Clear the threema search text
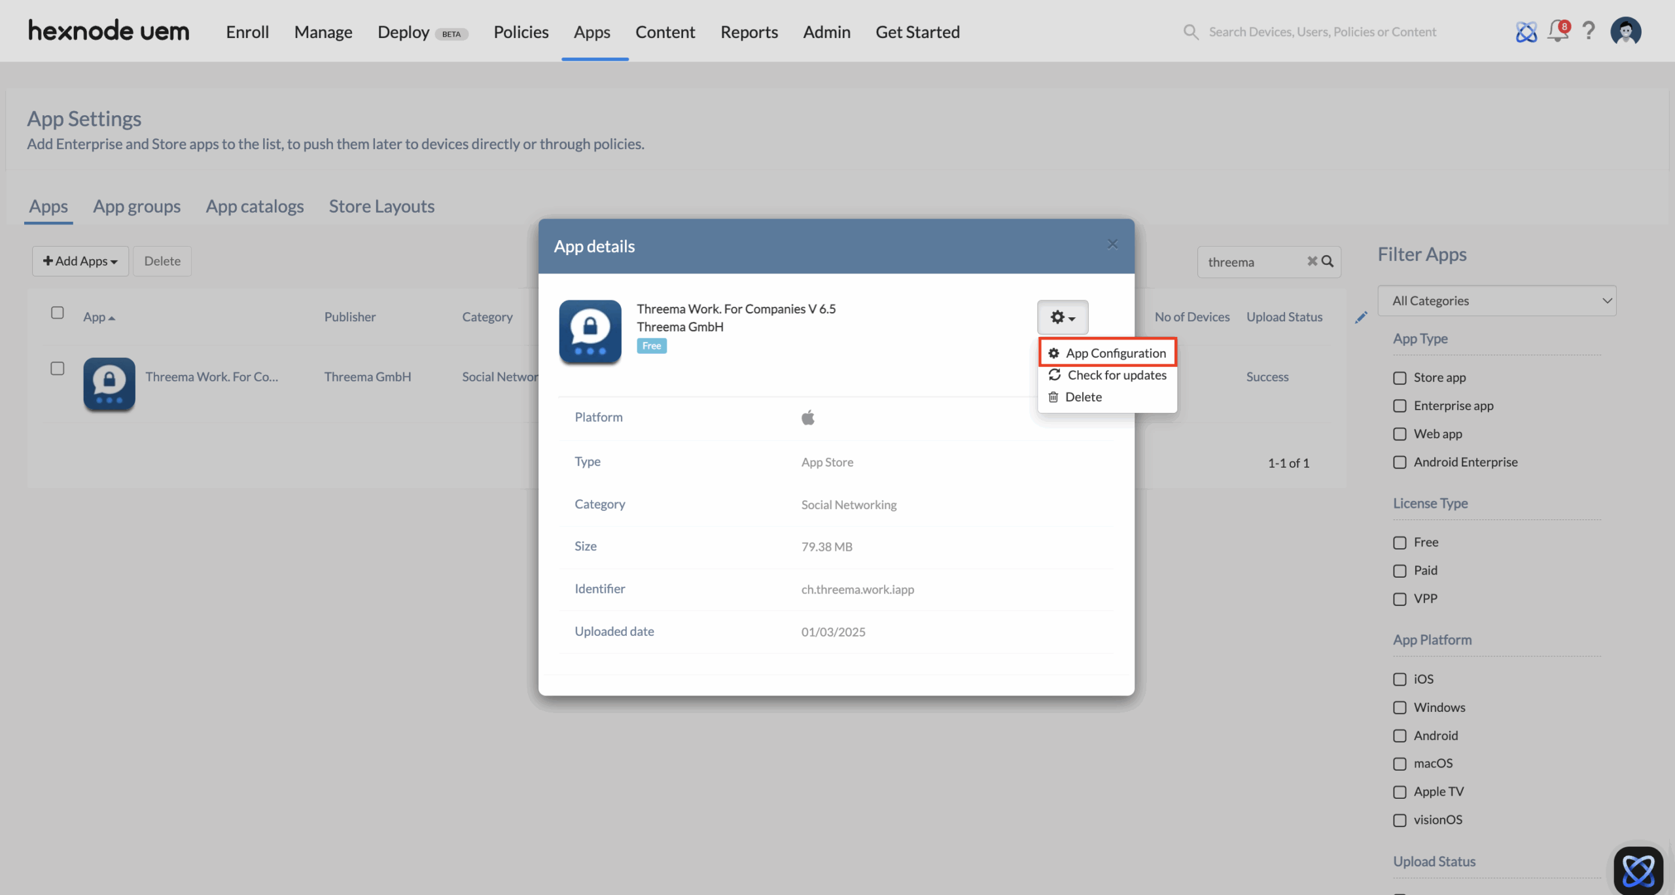The width and height of the screenshot is (1675, 895). click(x=1312, y=261)
